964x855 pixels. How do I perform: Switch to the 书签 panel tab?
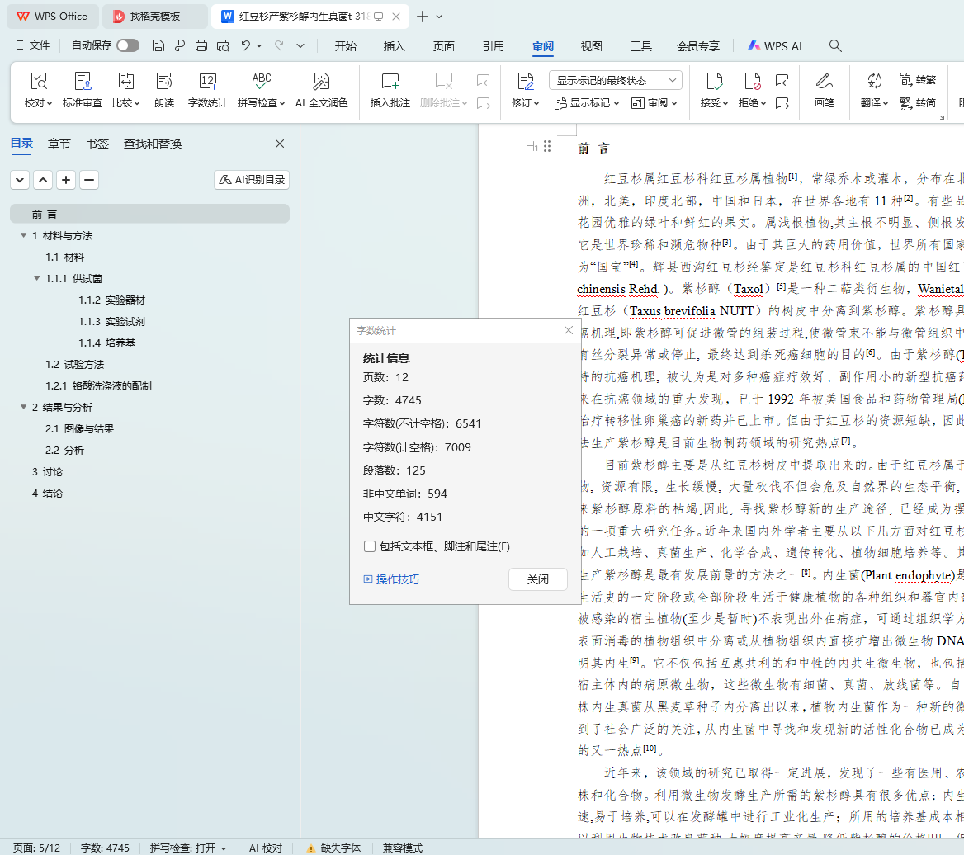coord(97,144)
